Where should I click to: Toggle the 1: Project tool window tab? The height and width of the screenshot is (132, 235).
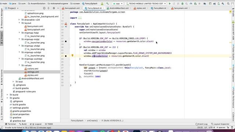(x=1, y=38)
